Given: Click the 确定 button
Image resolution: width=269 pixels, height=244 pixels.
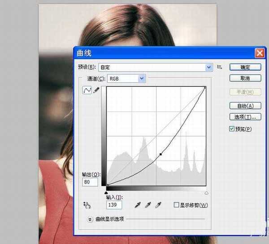Looking at the screenshot, I should click(245, 67).
